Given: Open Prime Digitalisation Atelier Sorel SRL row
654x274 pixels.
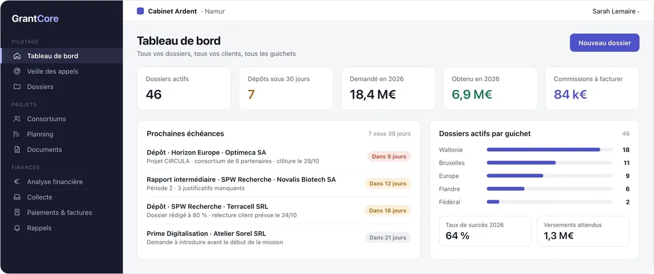Looking at the screenshot, I should [278, 238].
